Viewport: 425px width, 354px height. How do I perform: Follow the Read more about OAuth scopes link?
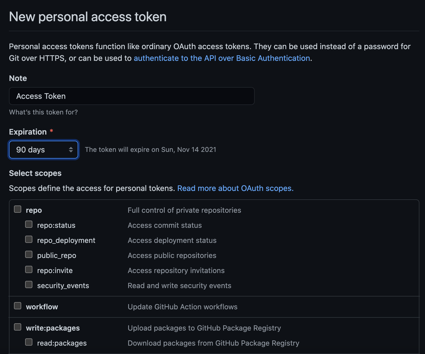pos(235,188)
